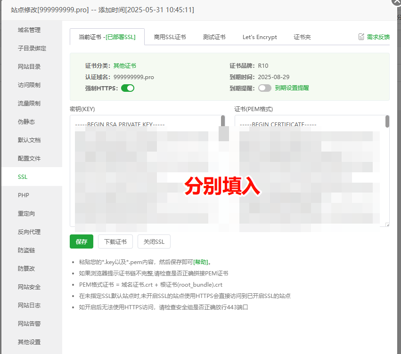
Task: Switch to the 商用SSL证书 tab
Action: (170, 37)
